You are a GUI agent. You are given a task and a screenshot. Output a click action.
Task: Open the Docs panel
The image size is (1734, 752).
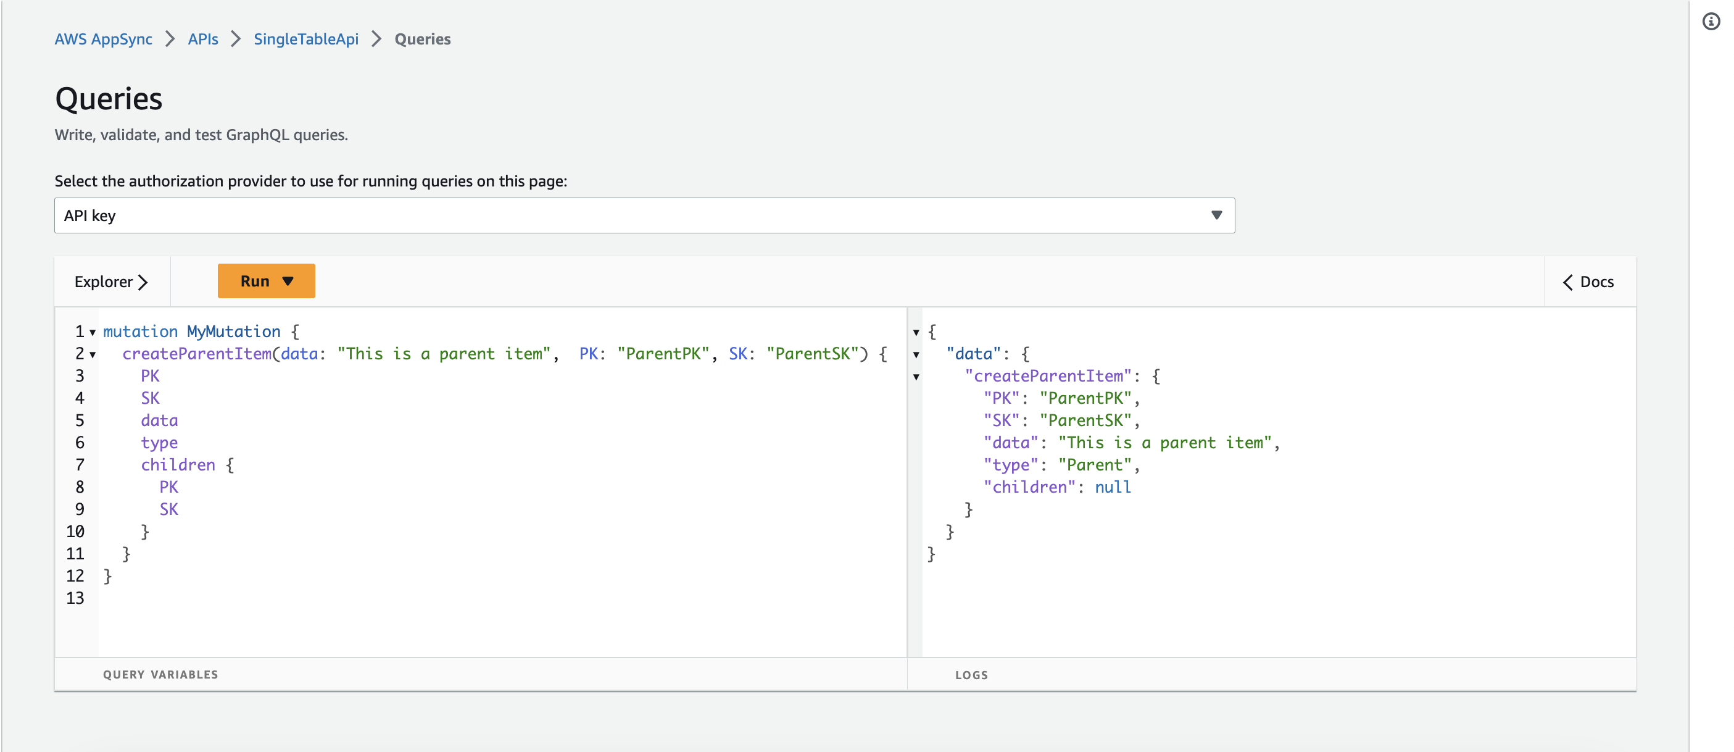coord(1588,282)
